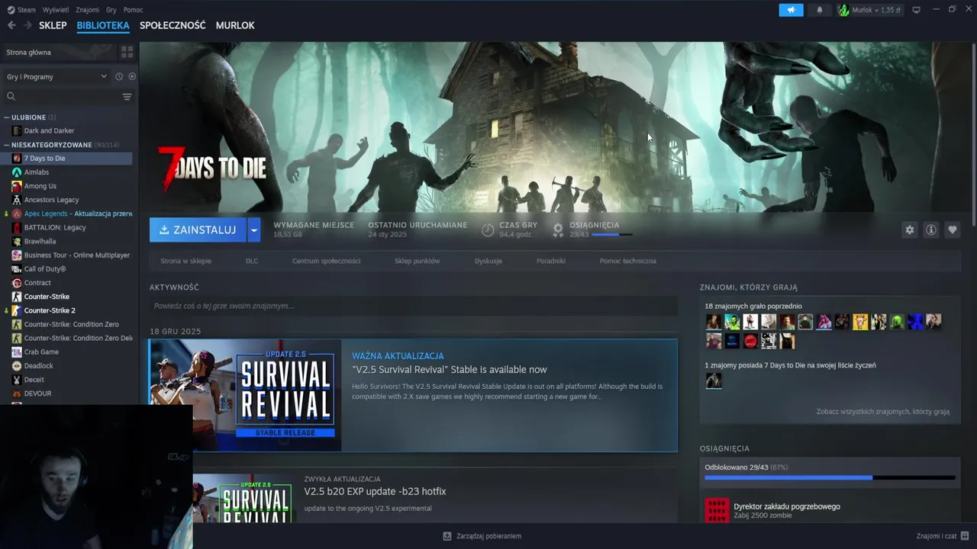Screen dimensions: 977x549
Task: Open Strona w sklepie tab
Action: pos(185,261)
